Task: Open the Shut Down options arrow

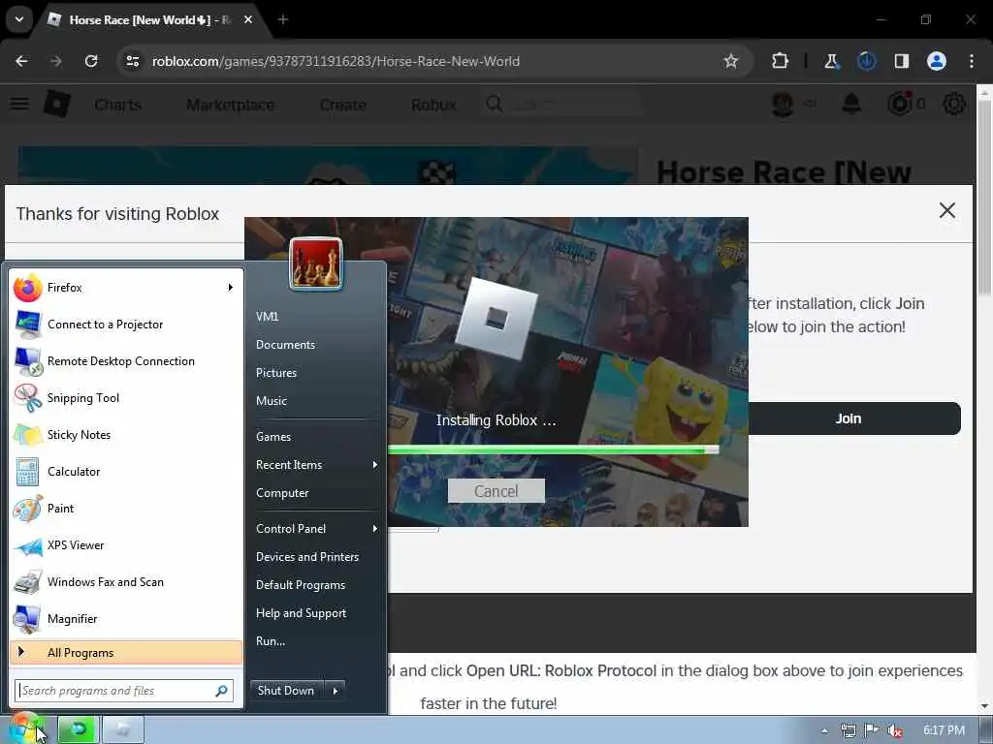Action: [336, 691]
